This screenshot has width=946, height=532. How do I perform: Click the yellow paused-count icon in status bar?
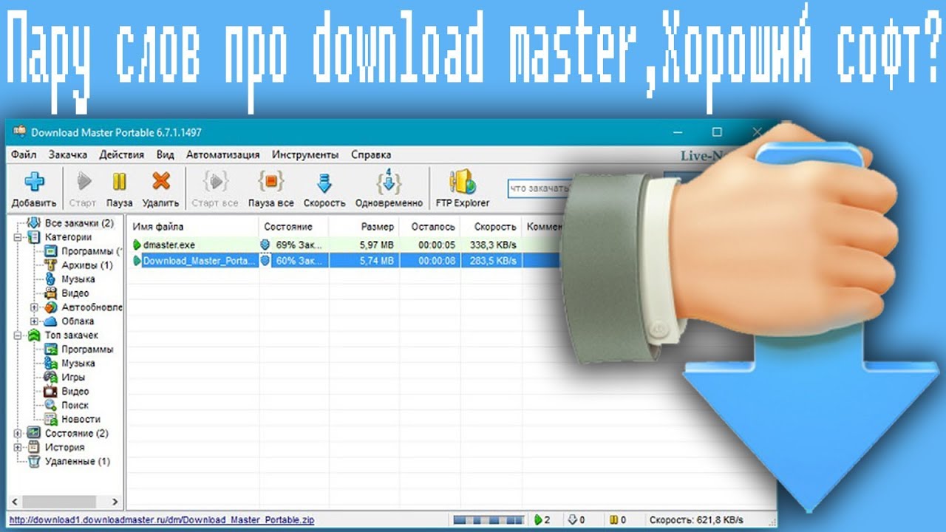coord(613,520)
